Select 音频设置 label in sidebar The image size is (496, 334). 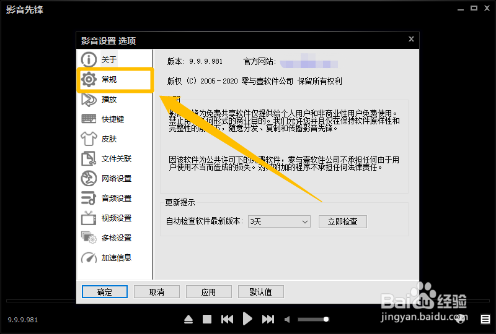117,199
